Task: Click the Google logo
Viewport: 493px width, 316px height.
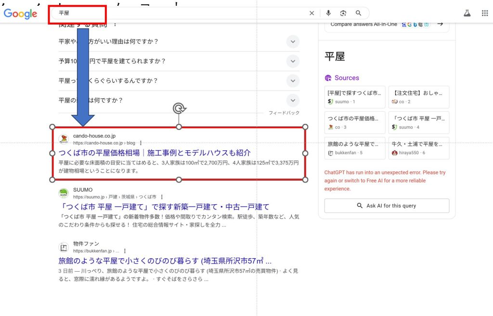Action: 20,13
